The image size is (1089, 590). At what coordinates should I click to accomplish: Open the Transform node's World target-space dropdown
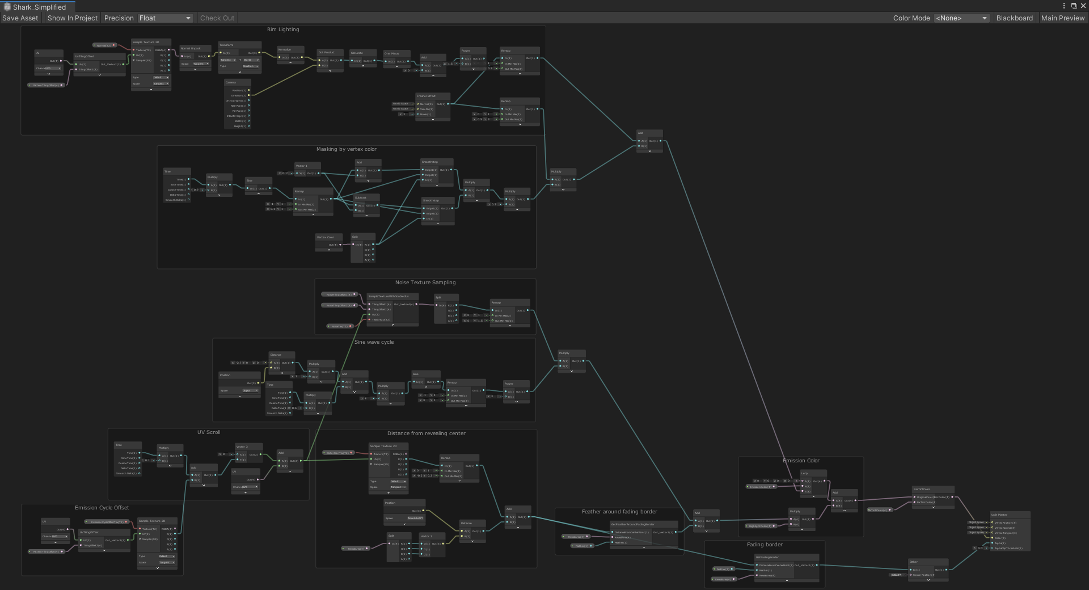251,60
